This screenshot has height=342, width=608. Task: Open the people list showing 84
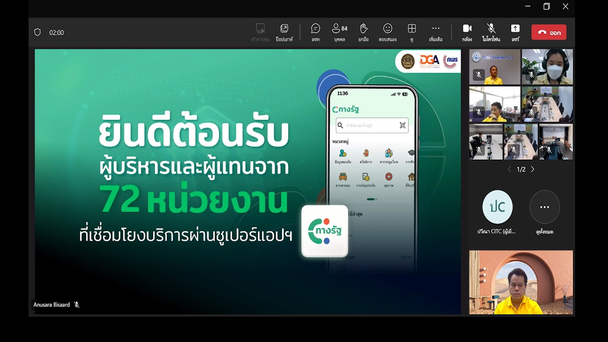tap(339, 32)
